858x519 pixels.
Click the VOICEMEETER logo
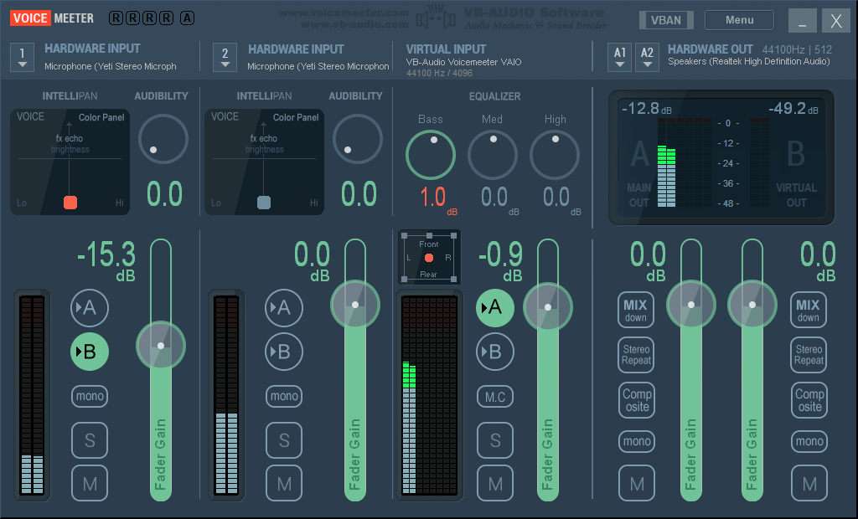click(x=52, y=18)
